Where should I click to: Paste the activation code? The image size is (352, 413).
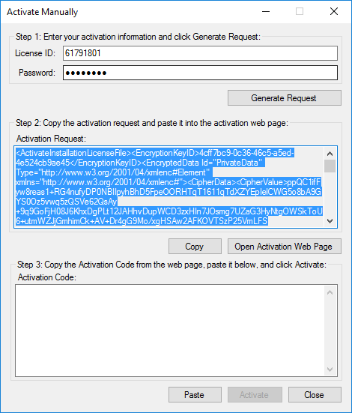coord(195,395)
